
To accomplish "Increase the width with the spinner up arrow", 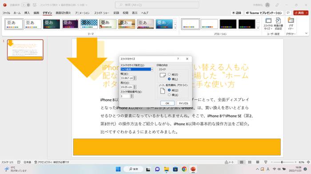I will [135, 77].
